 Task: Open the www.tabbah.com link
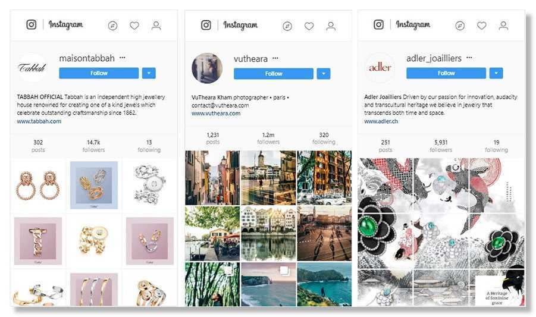pyautogui.click(x=39, y=121)
